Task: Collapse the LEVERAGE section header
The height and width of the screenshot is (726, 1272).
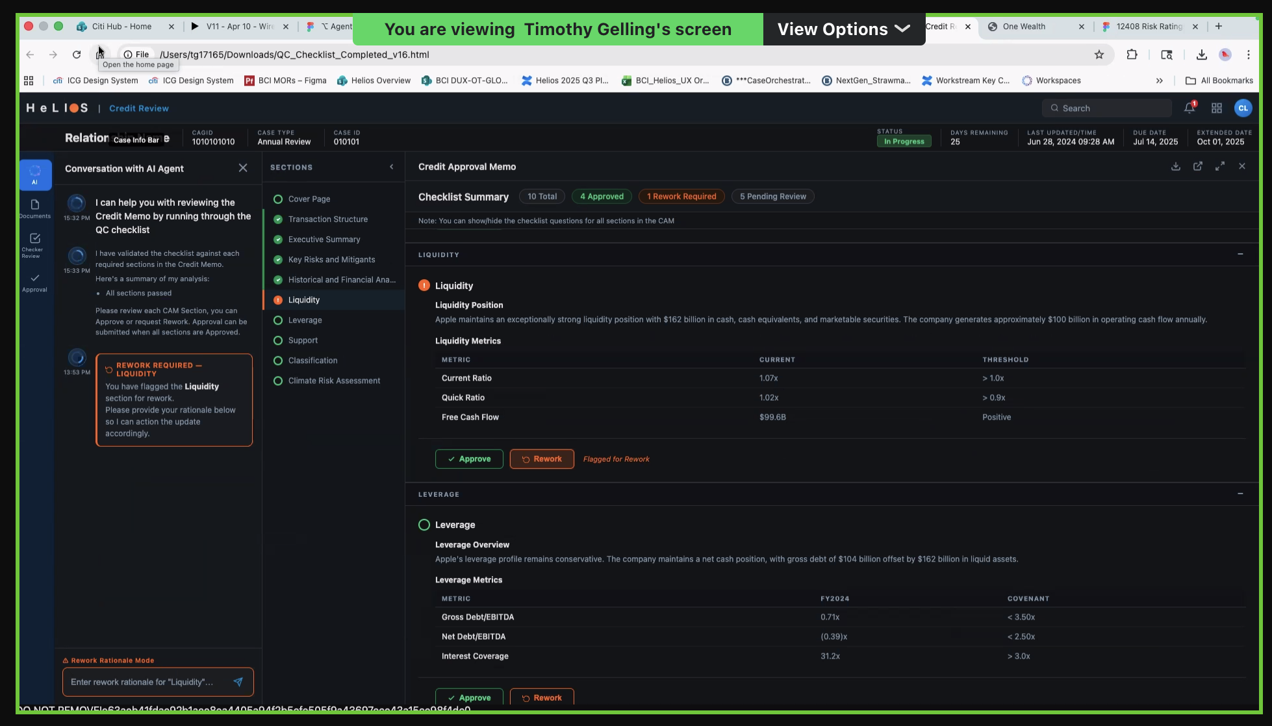Action: tap(1240, 494)
